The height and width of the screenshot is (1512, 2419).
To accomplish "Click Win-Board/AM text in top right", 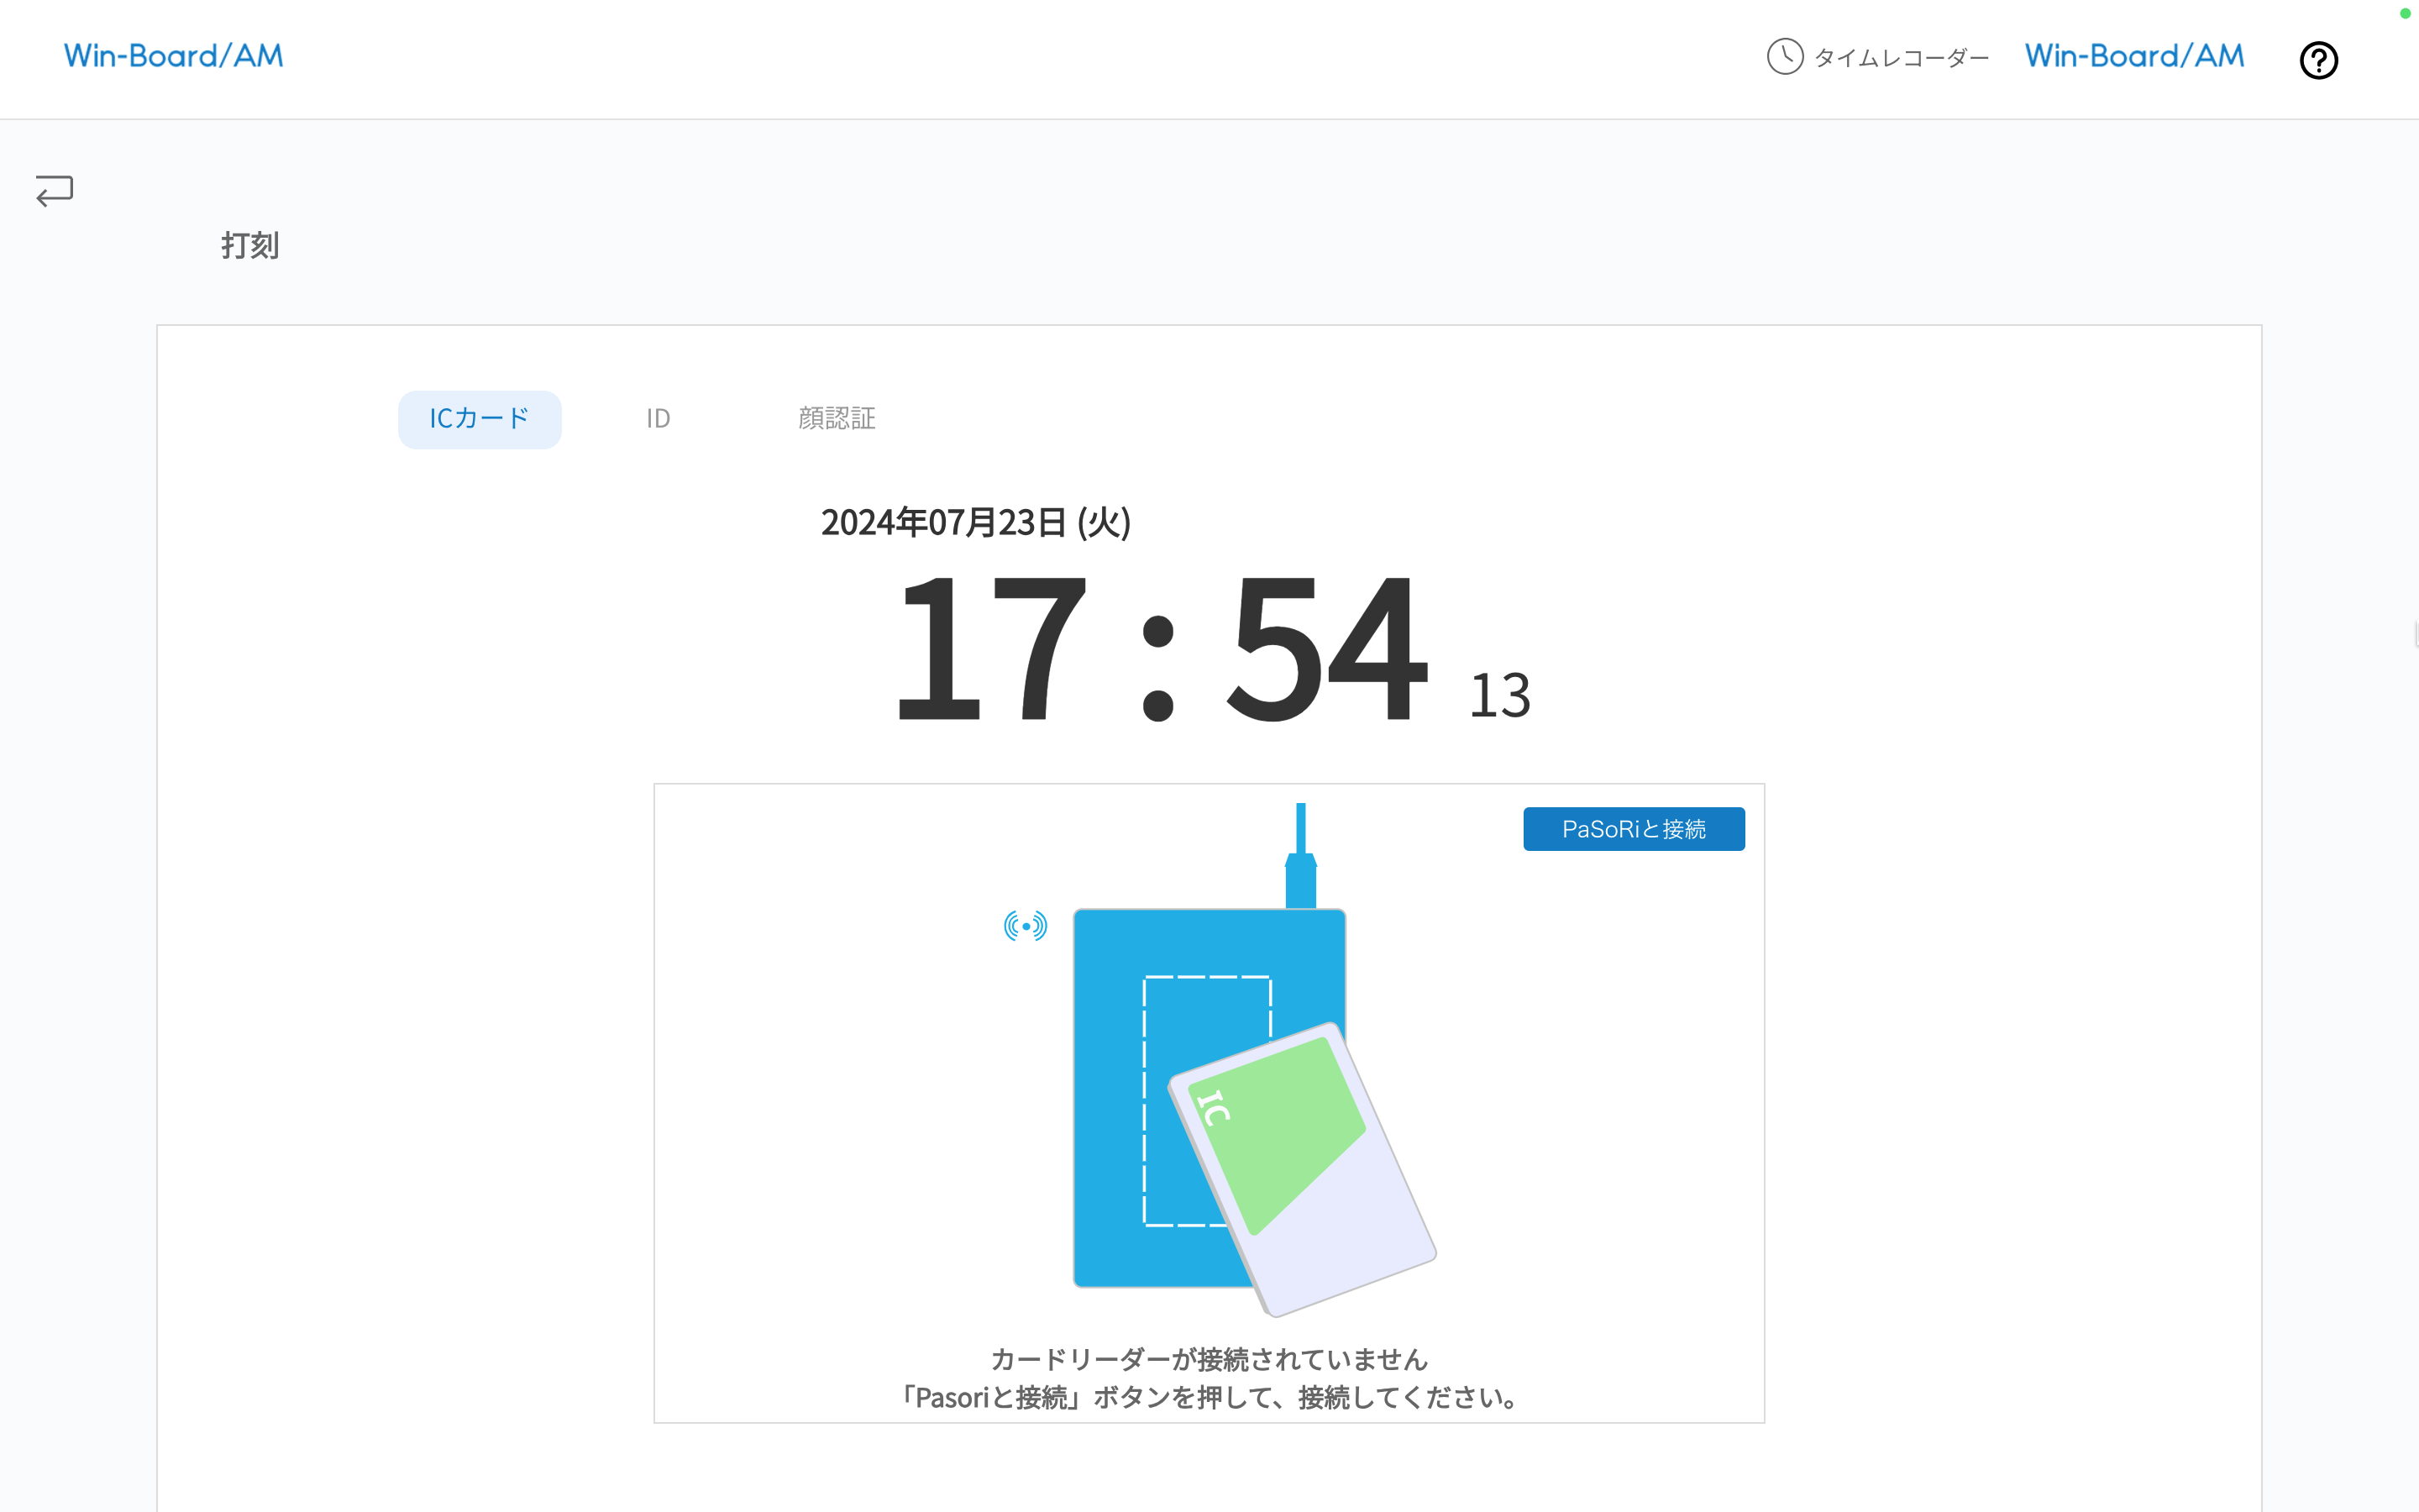I will (x=2134, y=56).
